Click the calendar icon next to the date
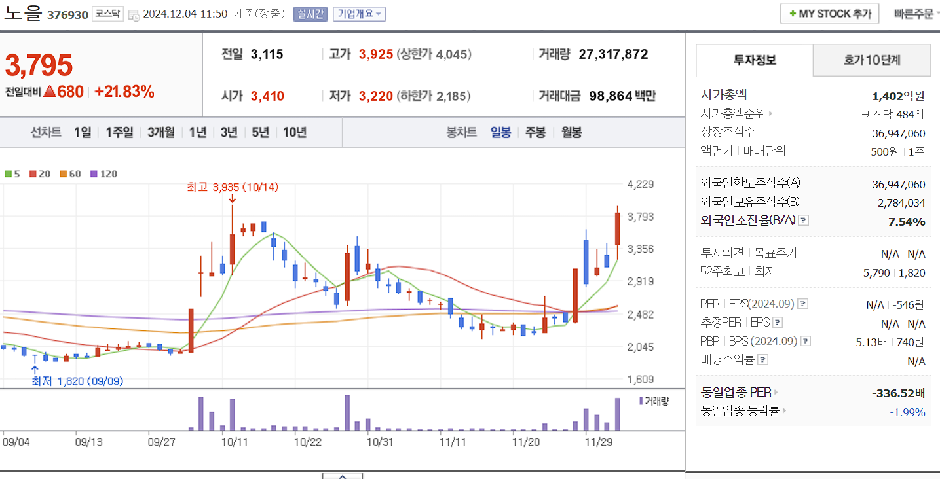 pyautogui.click(x=135, y=13)
